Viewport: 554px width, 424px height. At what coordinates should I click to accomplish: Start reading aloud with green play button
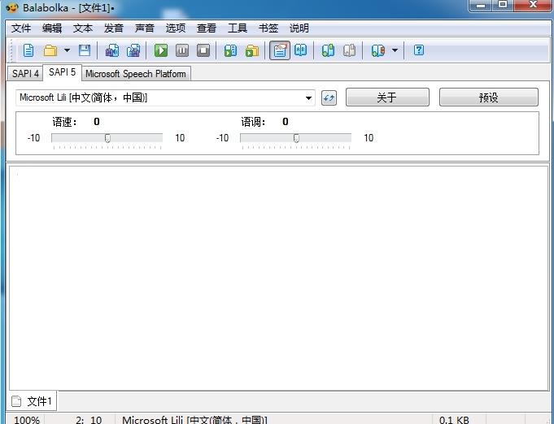pyautogui.click(x=161, y=50)
